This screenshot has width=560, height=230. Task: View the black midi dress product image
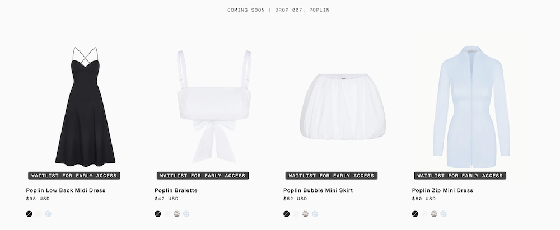coord(85,107)
